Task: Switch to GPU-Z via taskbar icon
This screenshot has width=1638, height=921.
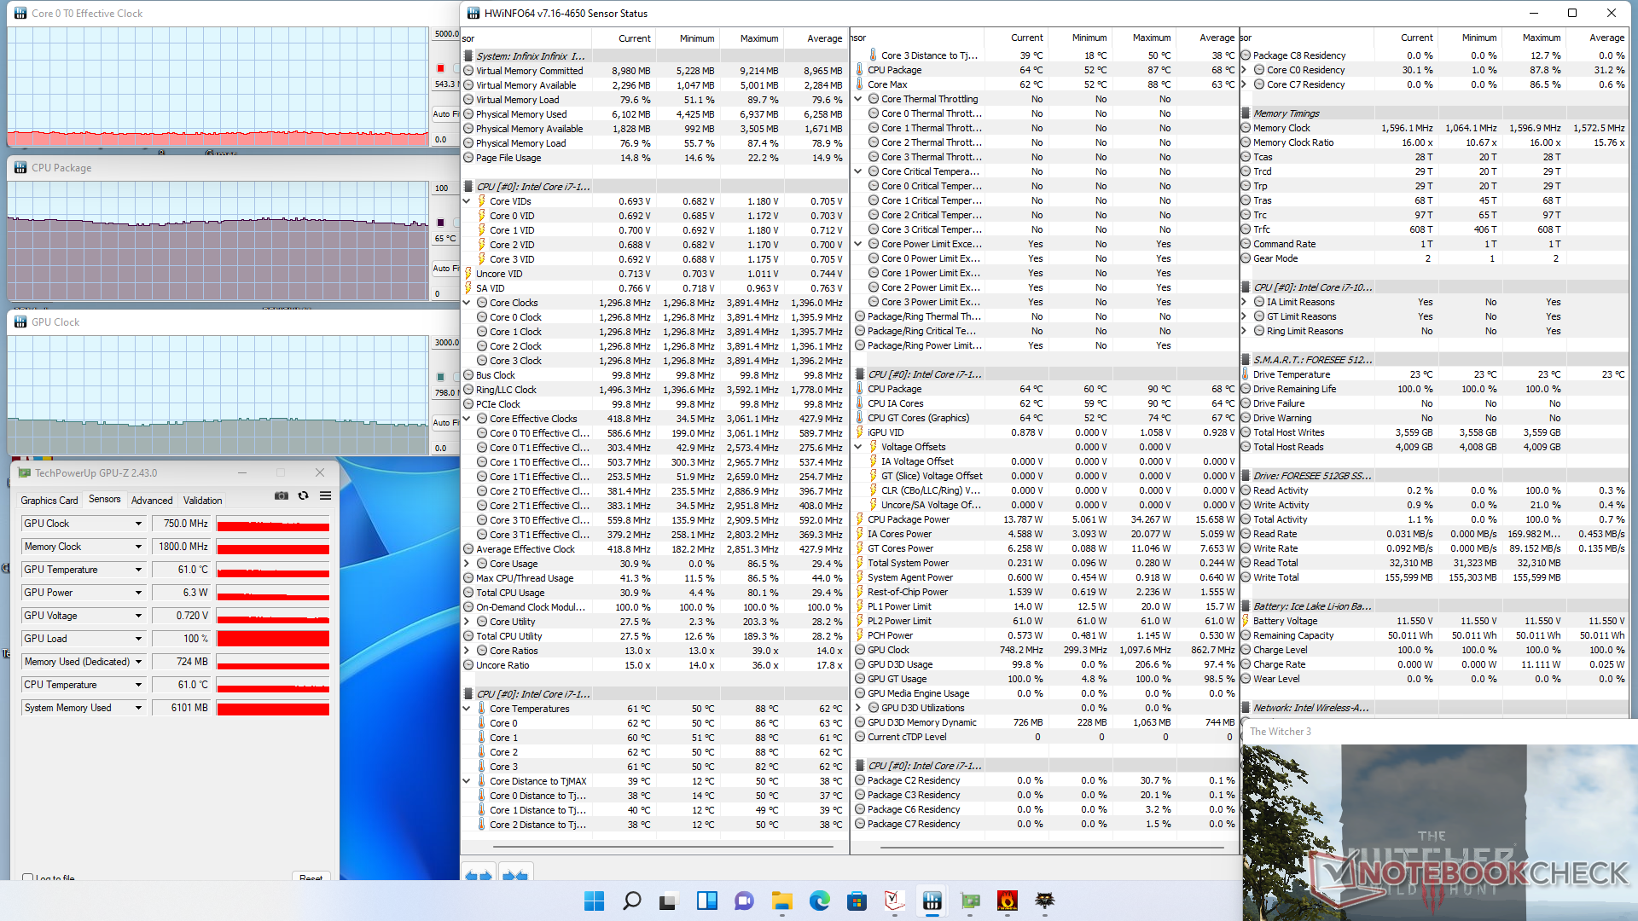Action: coord(970,901)
